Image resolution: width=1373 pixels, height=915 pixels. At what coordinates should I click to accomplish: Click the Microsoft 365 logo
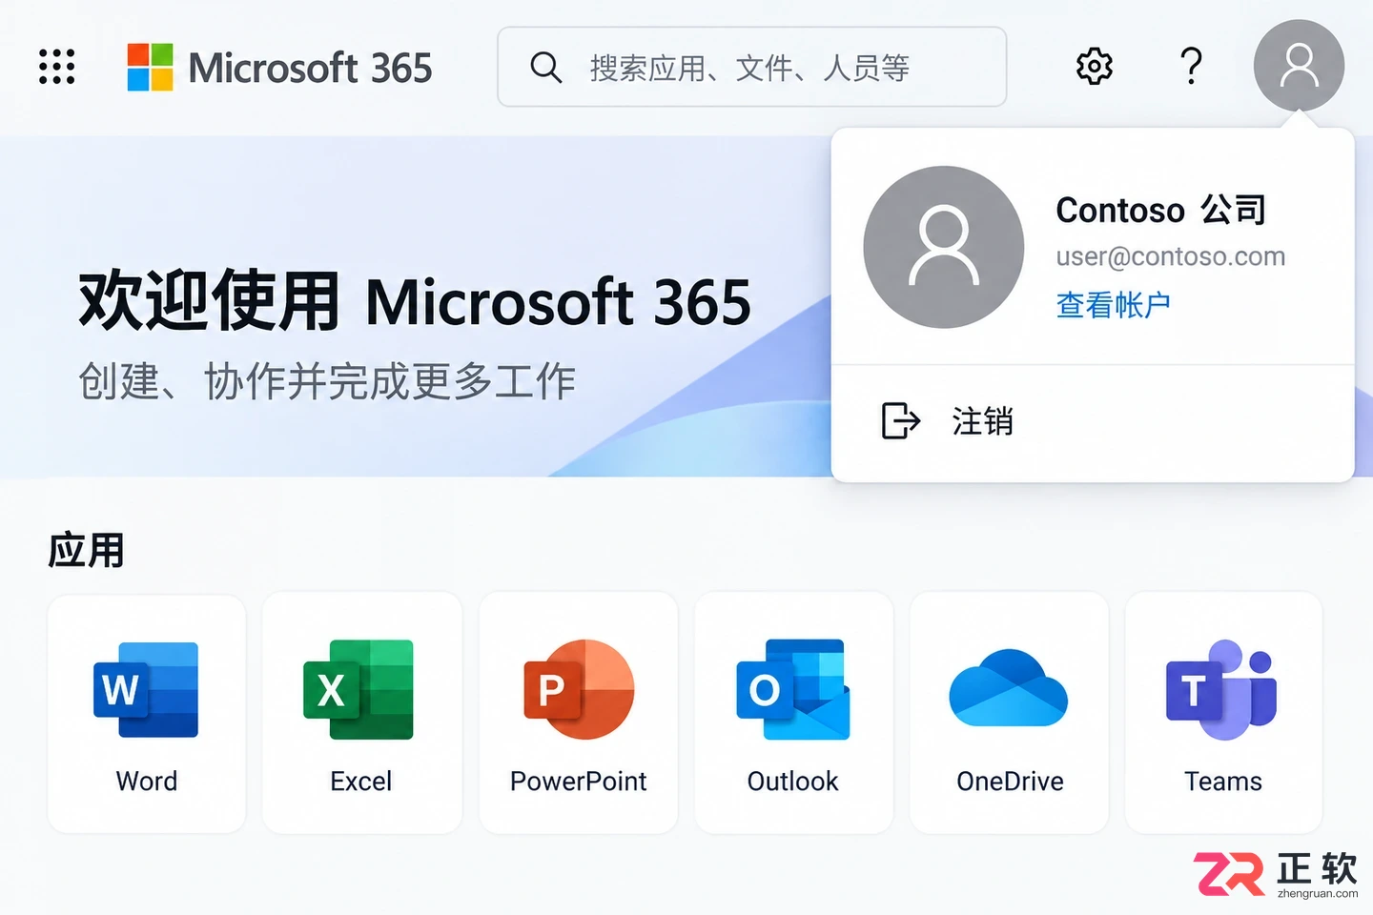pyautogui.click(x=151, y=67)
